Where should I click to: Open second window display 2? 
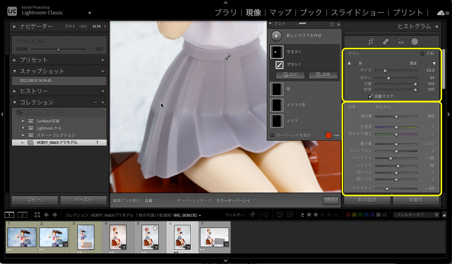[x=22, y=215]
